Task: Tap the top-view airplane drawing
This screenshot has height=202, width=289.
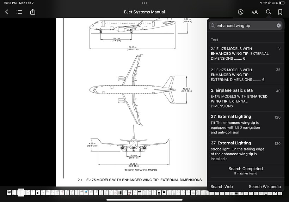Action: pyautogui.click(x=133, y=90)
